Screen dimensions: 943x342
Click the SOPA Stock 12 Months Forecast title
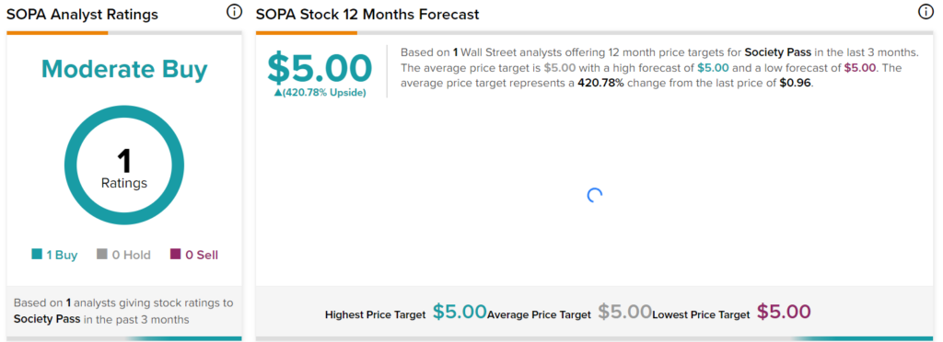(x=367, y=15)
